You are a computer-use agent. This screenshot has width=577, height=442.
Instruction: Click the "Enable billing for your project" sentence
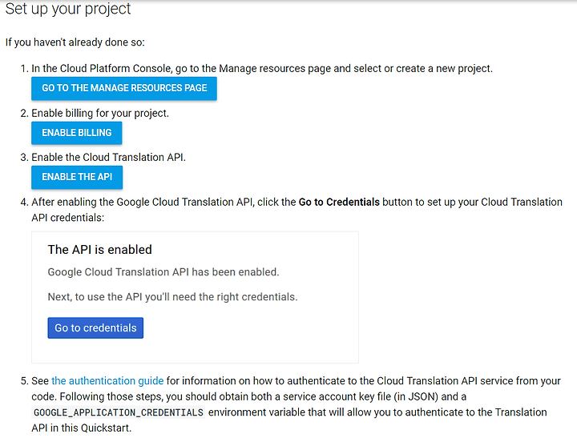(x=100, y=113)
